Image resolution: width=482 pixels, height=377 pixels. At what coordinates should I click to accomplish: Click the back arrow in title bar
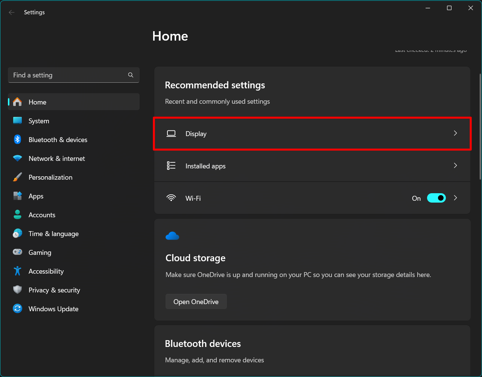[12, 12]
